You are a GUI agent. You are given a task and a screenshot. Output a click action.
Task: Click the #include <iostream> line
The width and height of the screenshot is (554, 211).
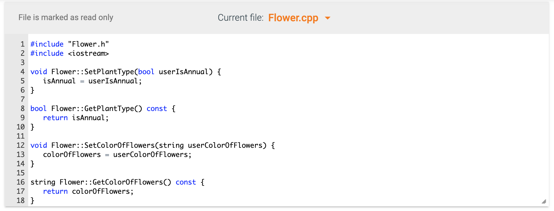click(69, 53)
